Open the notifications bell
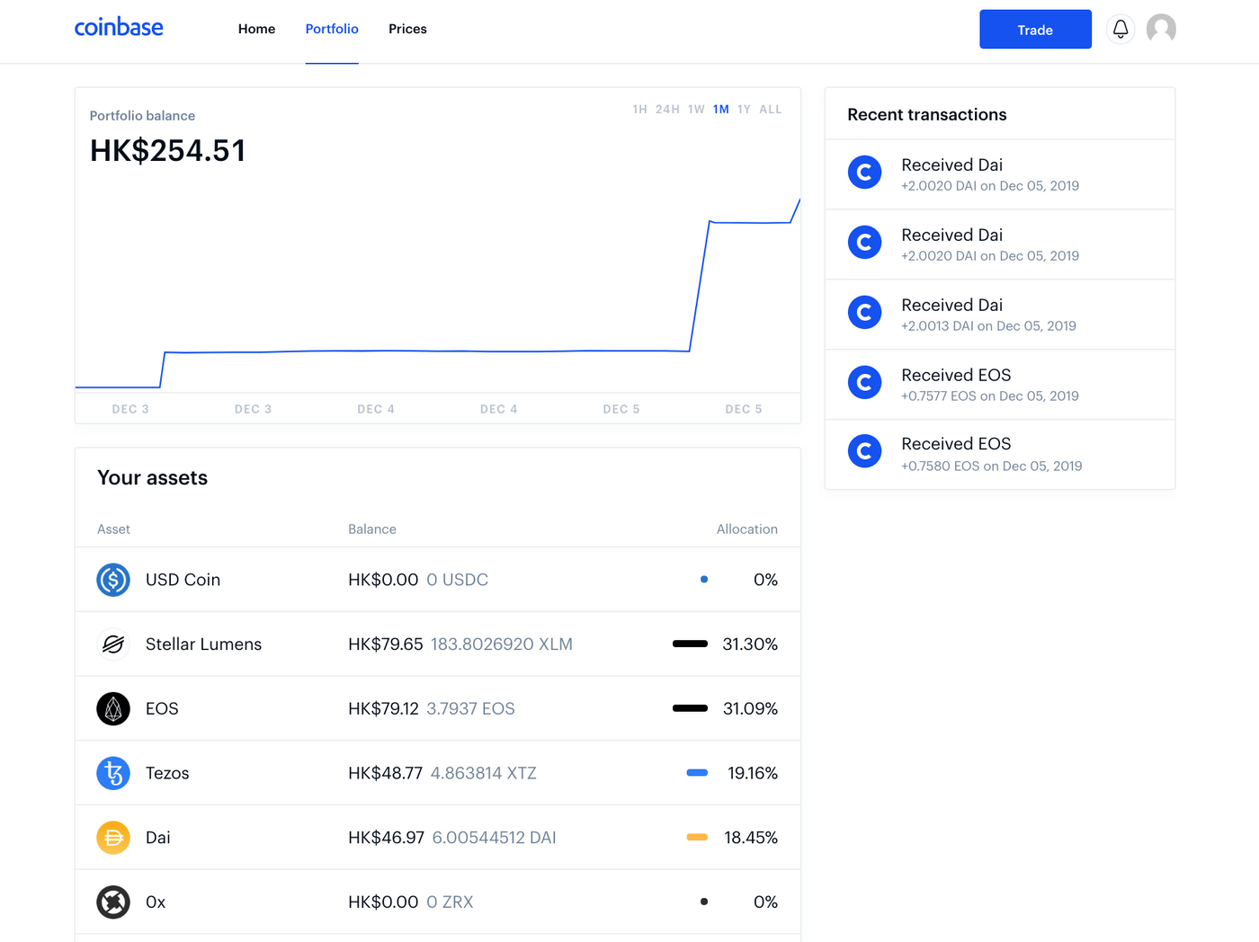Screen dimensions: 1259x942 1120,29
